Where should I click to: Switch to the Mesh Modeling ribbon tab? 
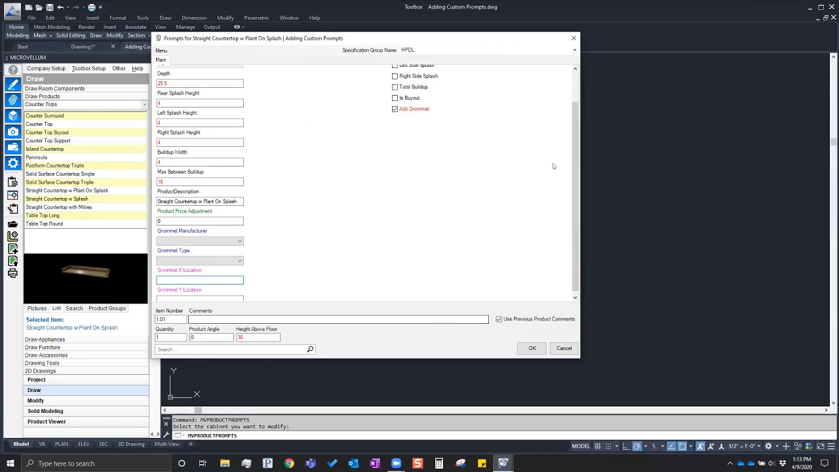pyautogui.click(x=52, y=27)
